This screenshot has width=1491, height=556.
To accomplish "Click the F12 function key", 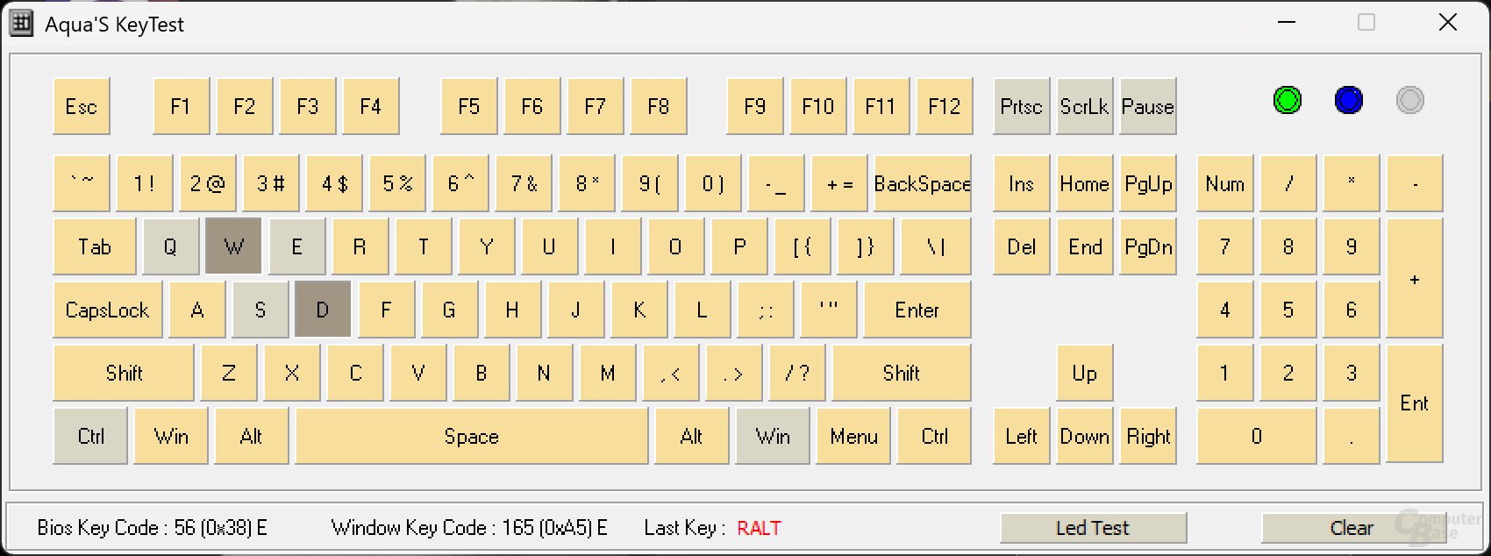I will [945, 106].
